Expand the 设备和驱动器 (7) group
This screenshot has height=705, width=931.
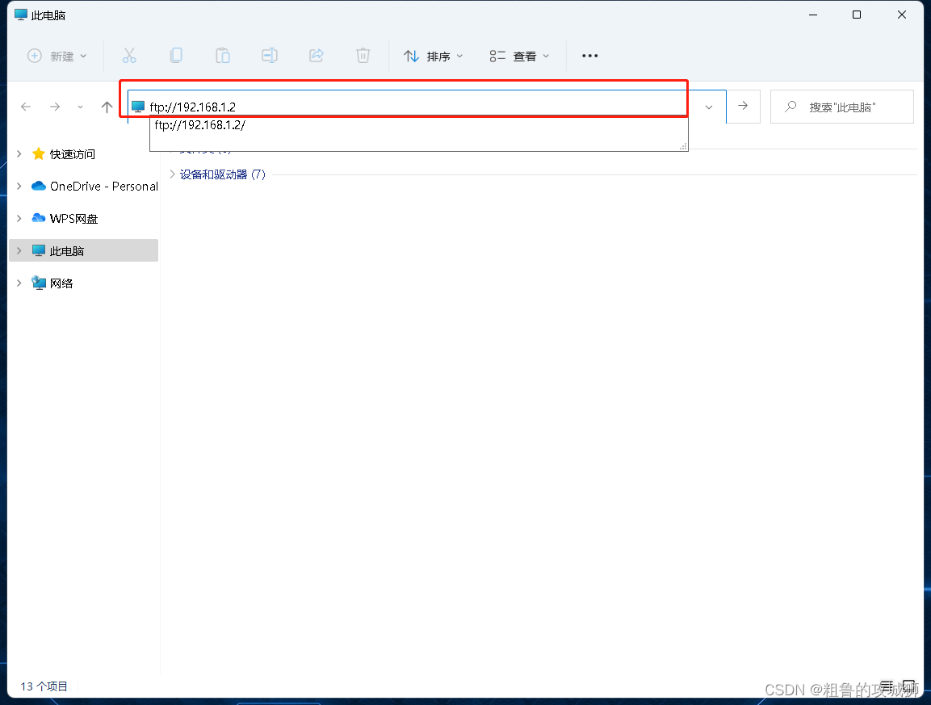172,174
